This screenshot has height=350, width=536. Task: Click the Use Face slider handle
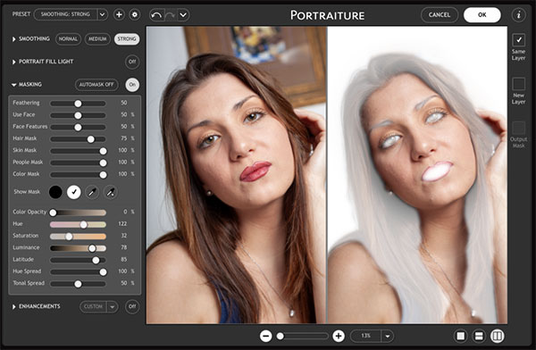pos(79,115)
